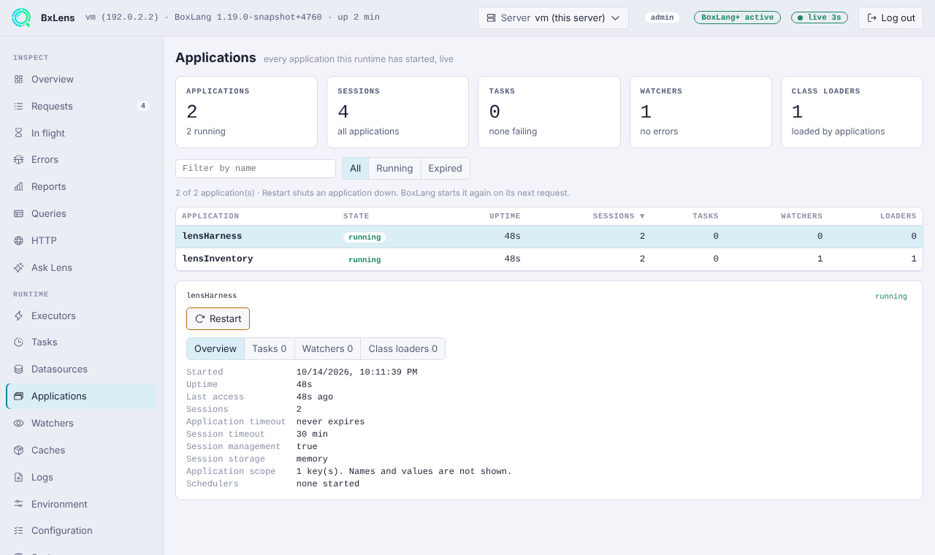The width and height of the screenshot is (935, 555).
Task: Click the Configuration checklist icon
Action: pos(18,530)
